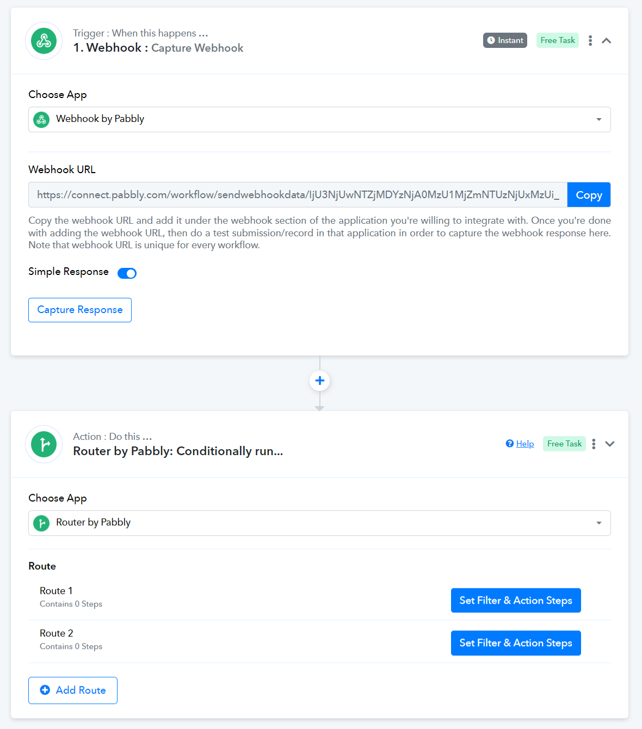Collapse the Webhook trigger step chevron

click(x=607, y=41)
